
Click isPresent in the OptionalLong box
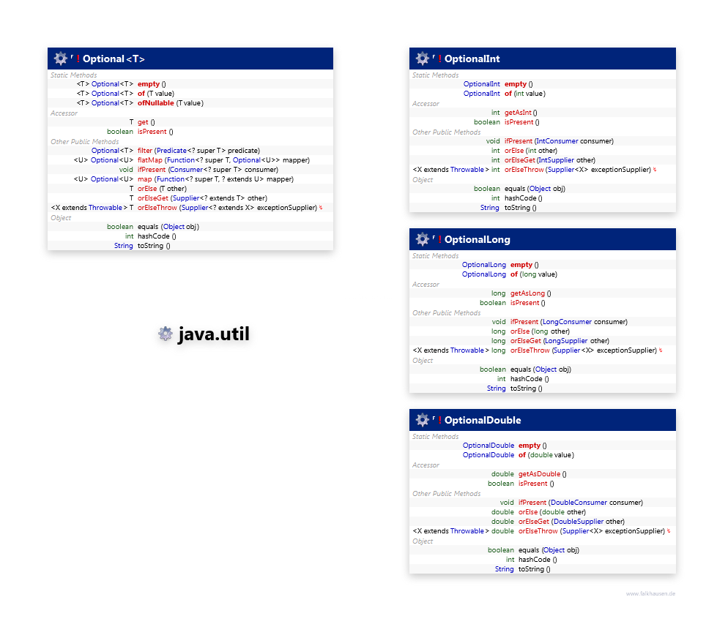[525, 303]
